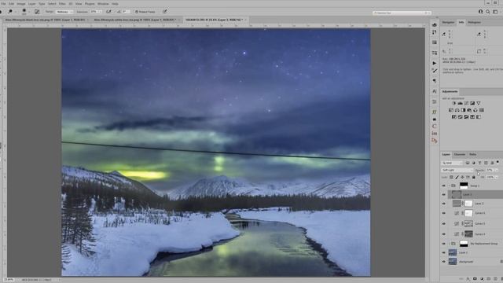Add an Exposure adjustment
The height and width of the screenshot is (283, 503).
click(472, 103)
